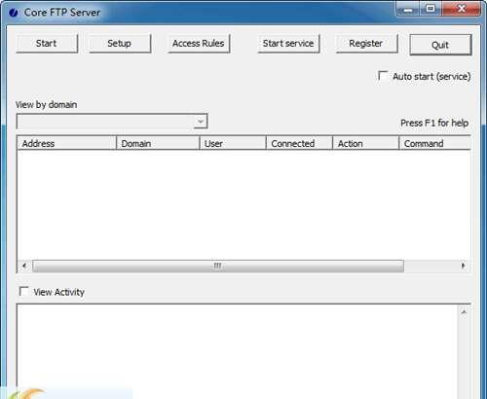Screen dimensions: 487x399
Task: Expand the View by domain dropdown
Action: coord(201,122)
